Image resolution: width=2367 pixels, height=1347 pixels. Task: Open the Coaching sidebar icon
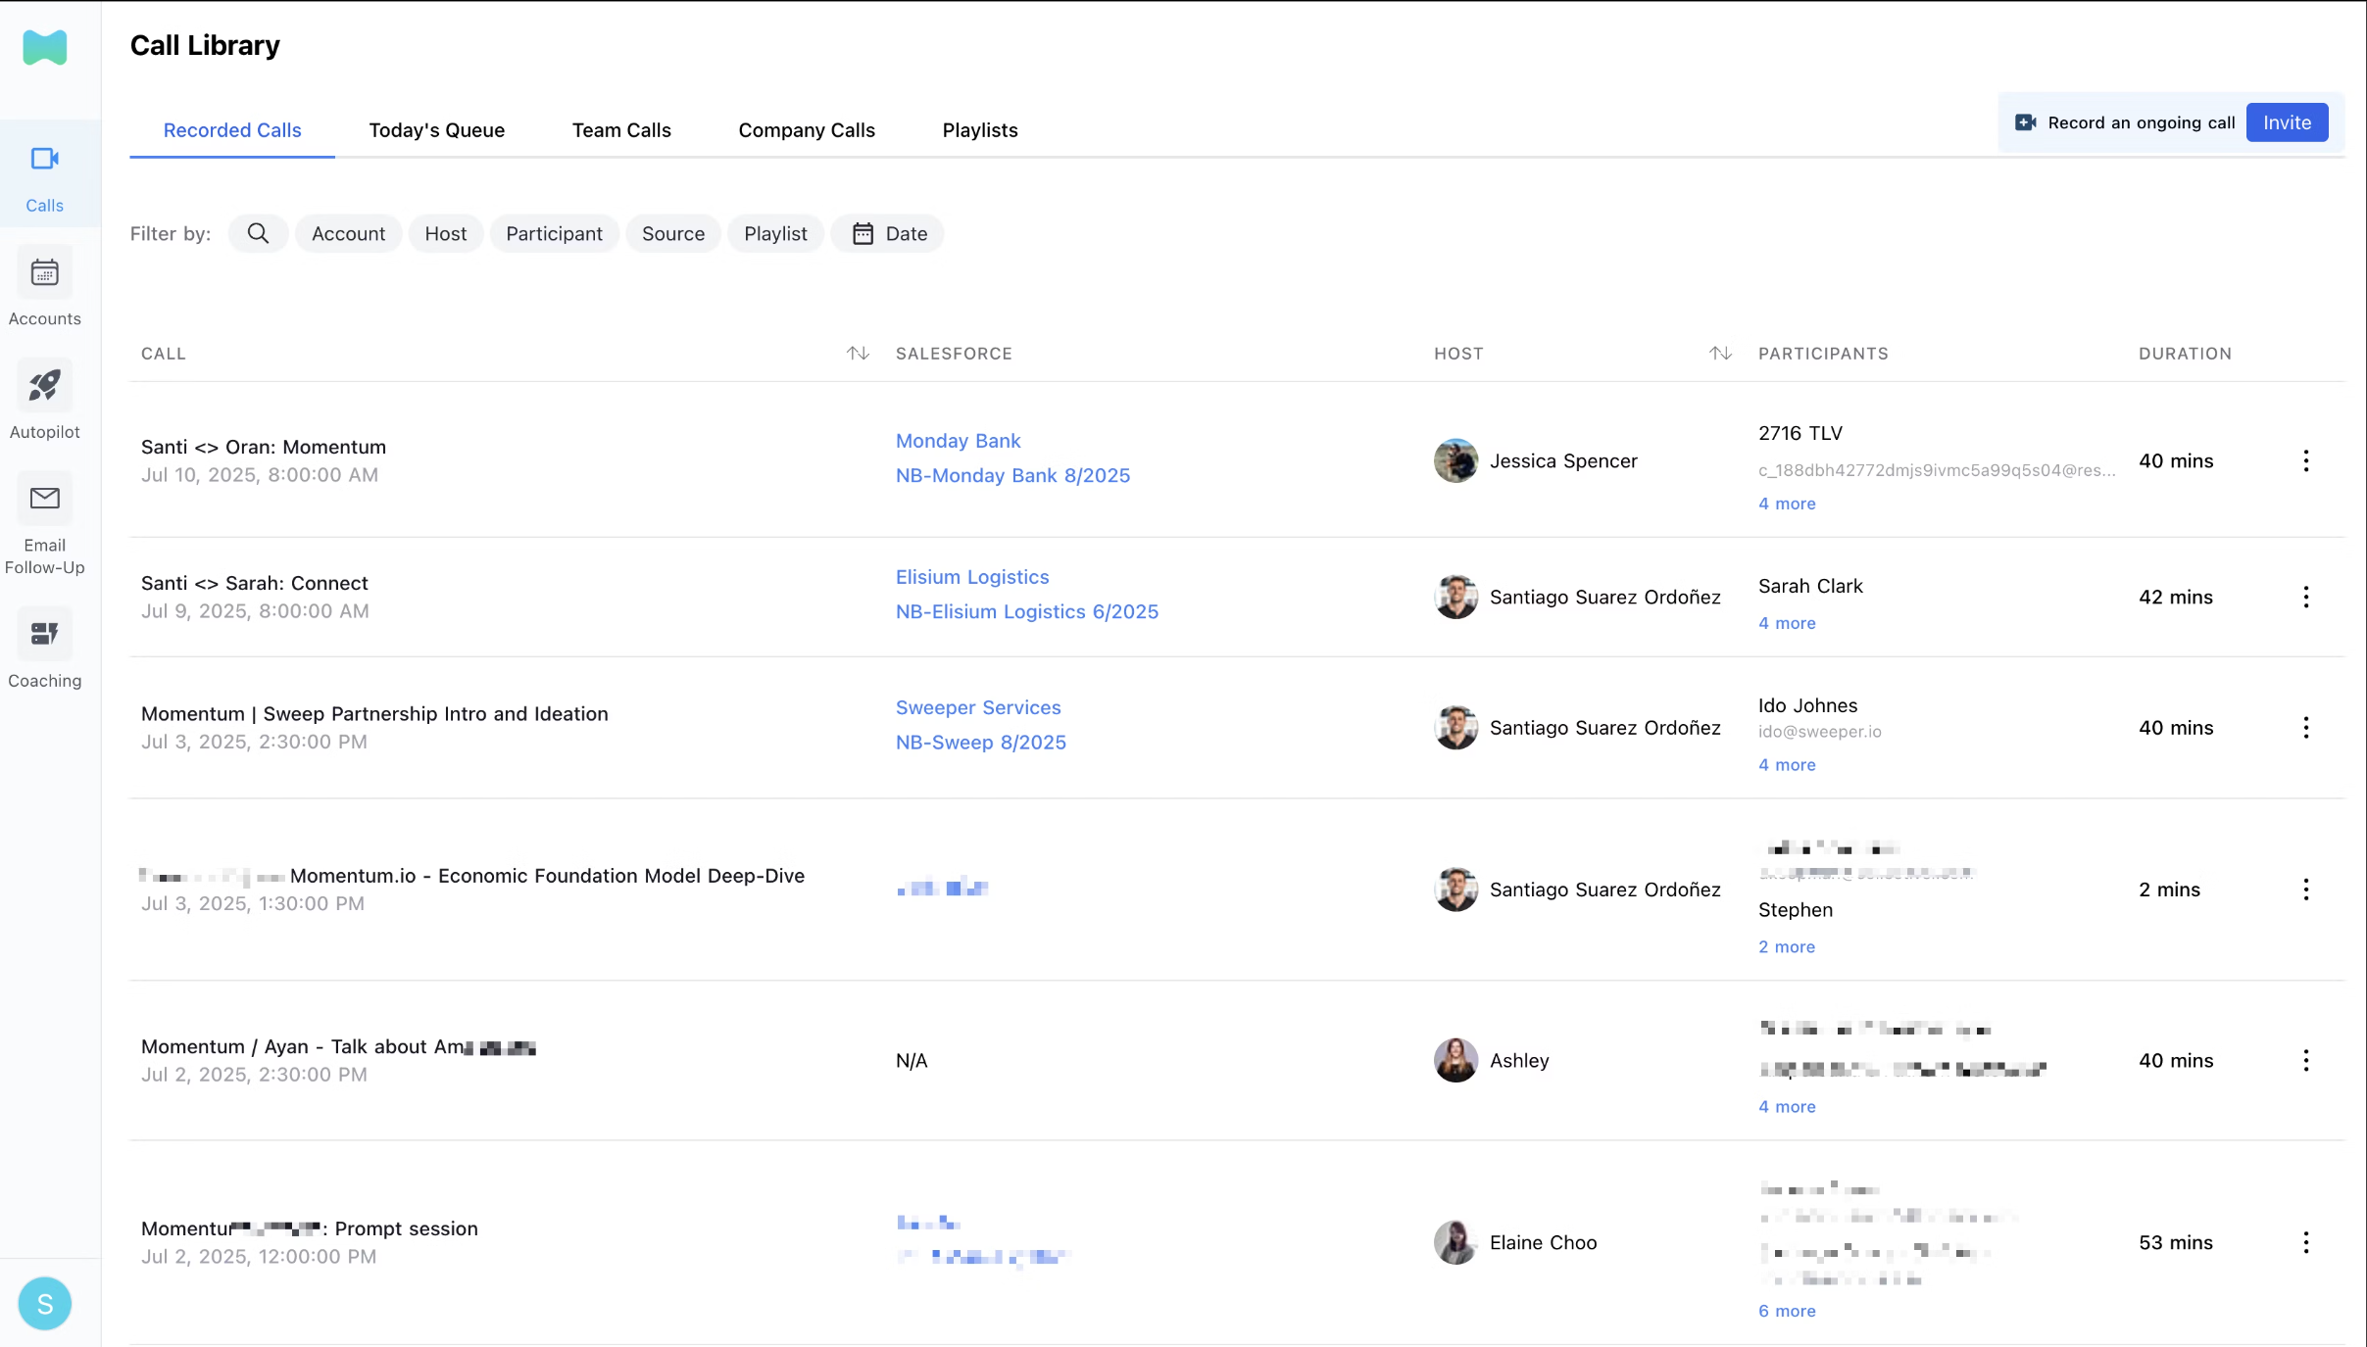[44, 635]
